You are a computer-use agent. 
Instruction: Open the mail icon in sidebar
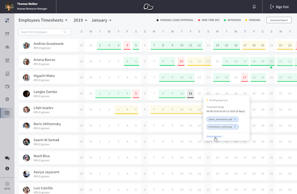coord(7,34)
